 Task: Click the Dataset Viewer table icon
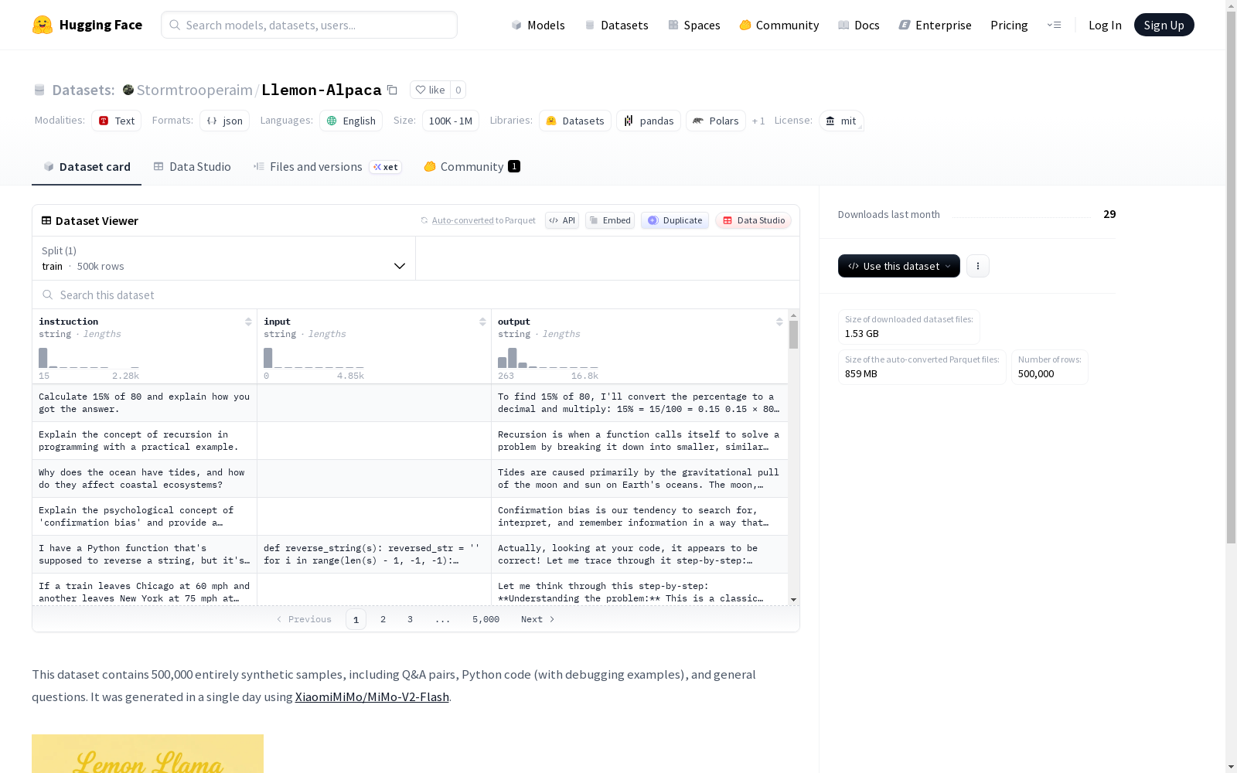(46, 220)
